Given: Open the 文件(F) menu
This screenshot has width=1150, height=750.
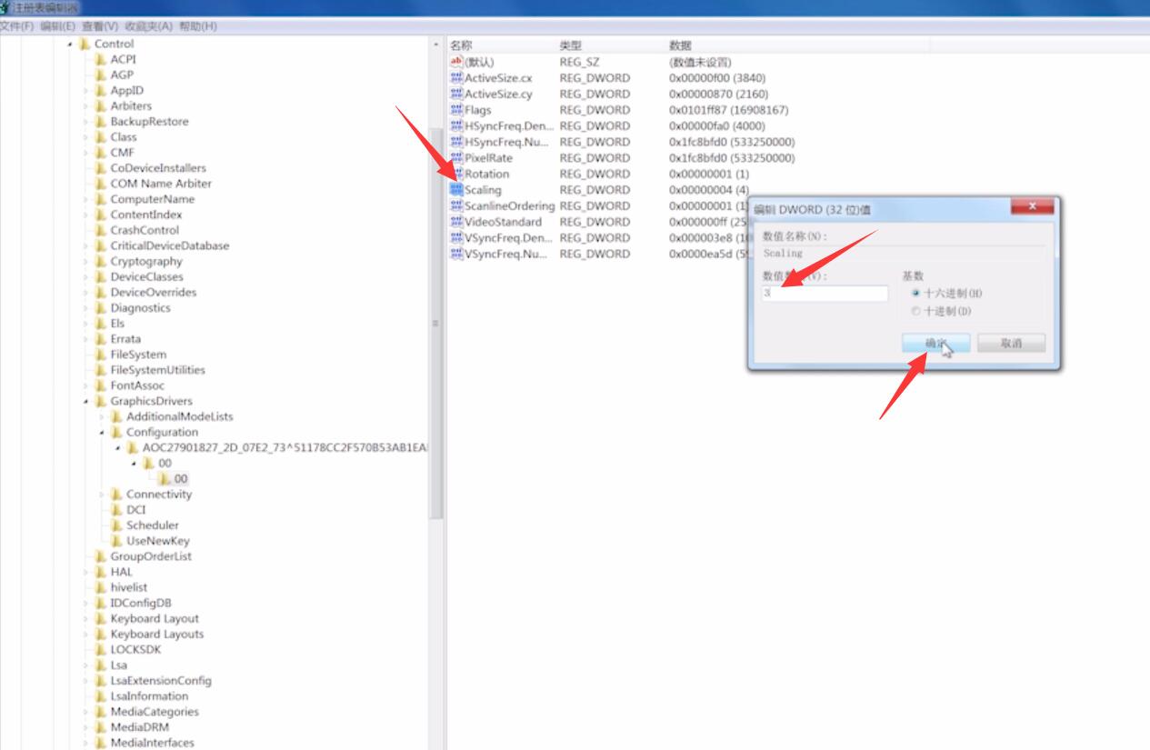Looking at the screenshot, I should click(x=16, y=26).
